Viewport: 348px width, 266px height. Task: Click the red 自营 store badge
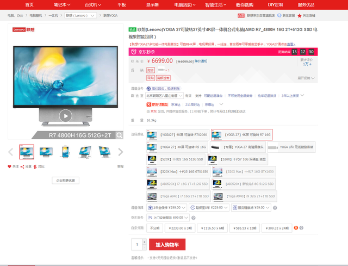[241, 16]
